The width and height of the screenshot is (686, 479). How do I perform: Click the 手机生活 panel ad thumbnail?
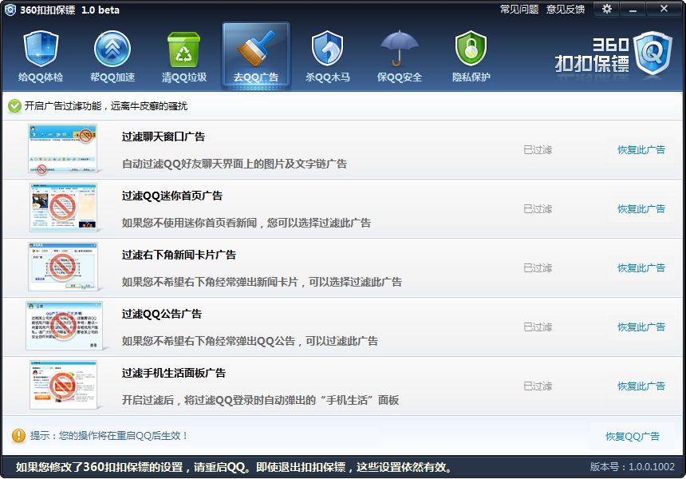point(63,385)
